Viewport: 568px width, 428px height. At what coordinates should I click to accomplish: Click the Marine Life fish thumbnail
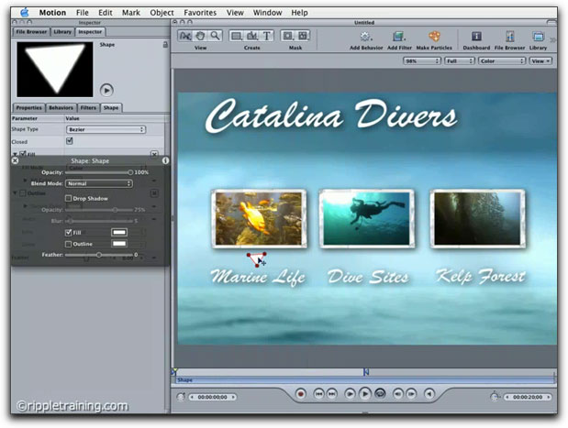click(247, 218)
